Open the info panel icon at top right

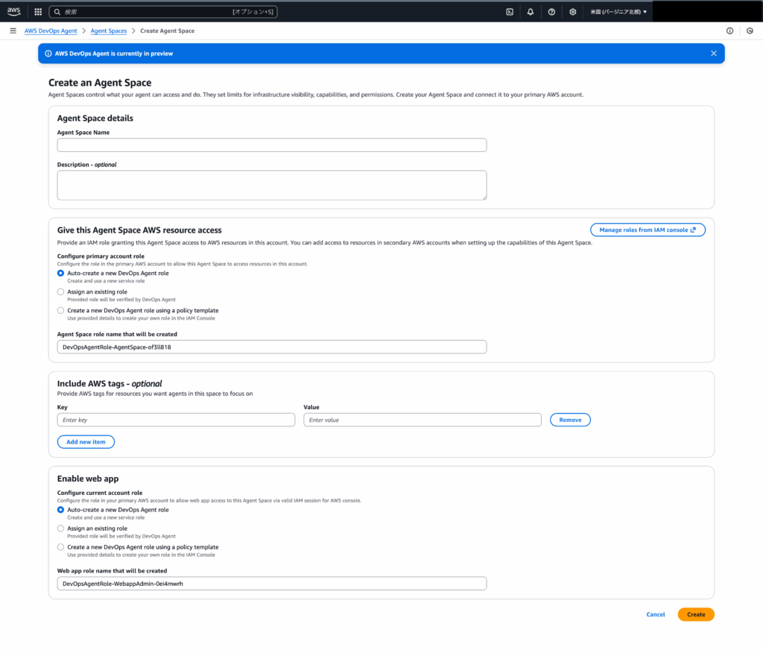729,31
